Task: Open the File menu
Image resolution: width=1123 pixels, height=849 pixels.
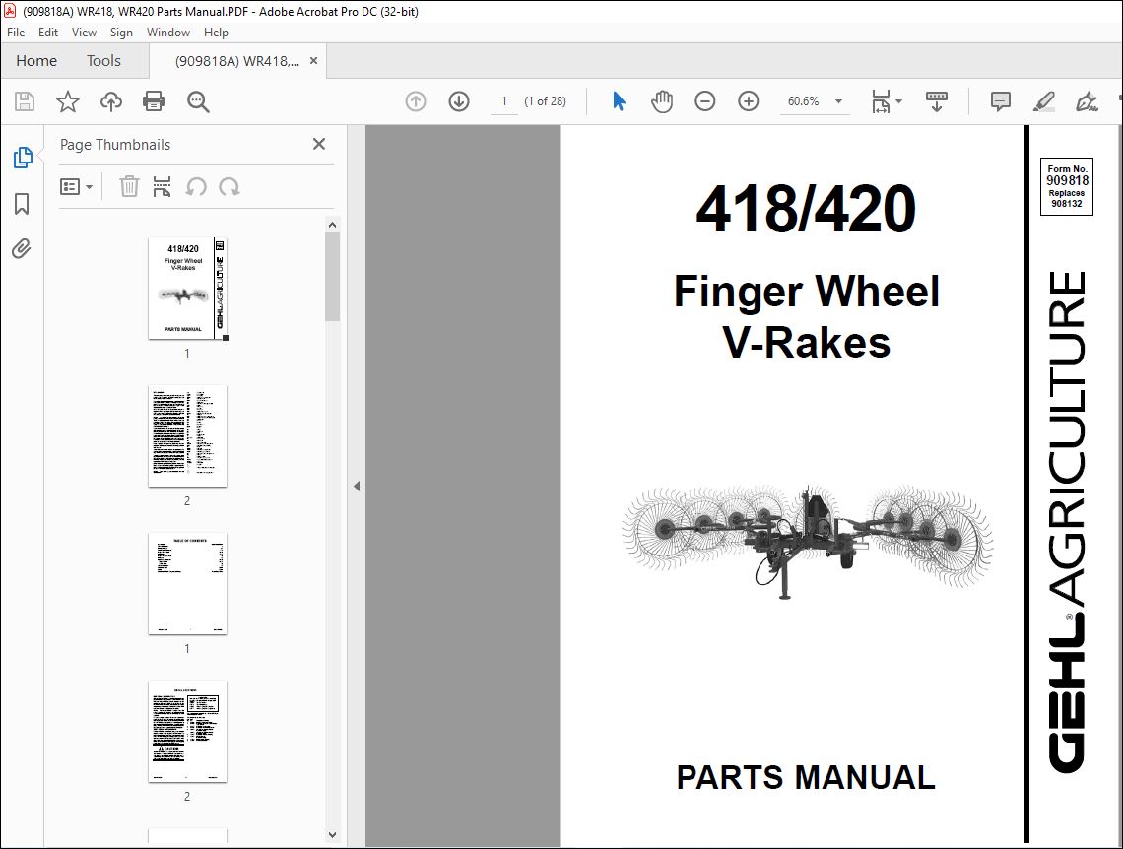Action: click(16, 33)
